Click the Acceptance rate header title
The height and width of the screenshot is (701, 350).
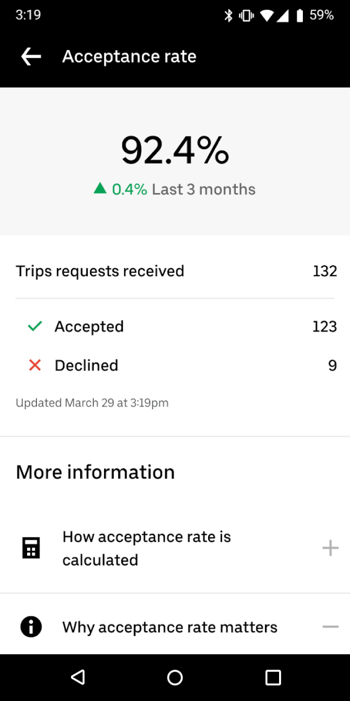pyautogui.click(x=129, y=57)
